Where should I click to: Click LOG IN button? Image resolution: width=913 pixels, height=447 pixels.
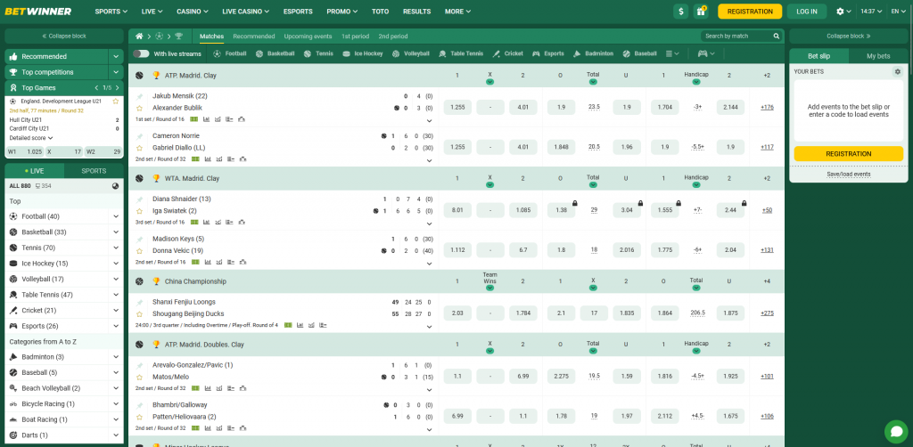[806, 11]
